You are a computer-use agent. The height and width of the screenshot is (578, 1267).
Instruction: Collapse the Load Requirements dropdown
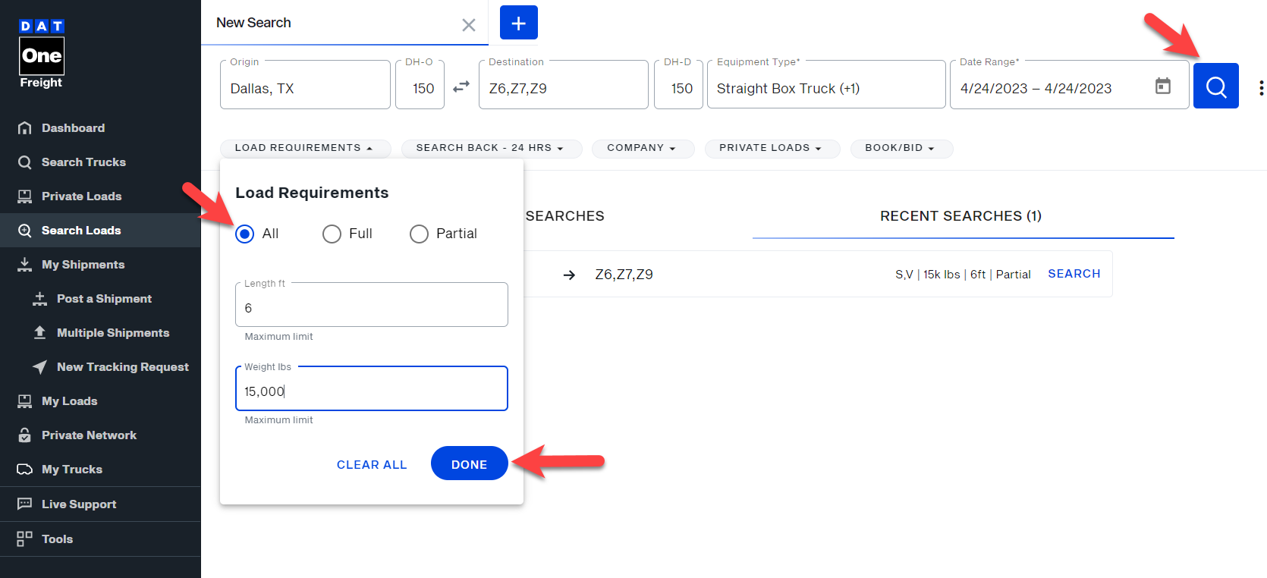tap(305, 148)
